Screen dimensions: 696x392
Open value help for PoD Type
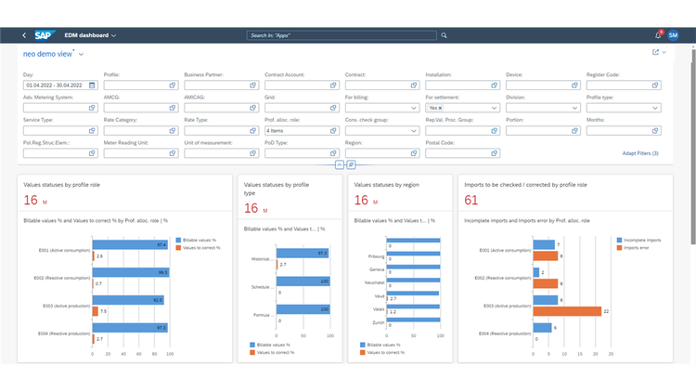[x=333, y=153]
